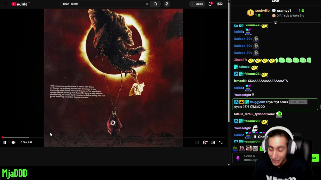The height and width of the screenshot is (180, 321).
Task: Click the Chat panel header
Action: [275, 1]
